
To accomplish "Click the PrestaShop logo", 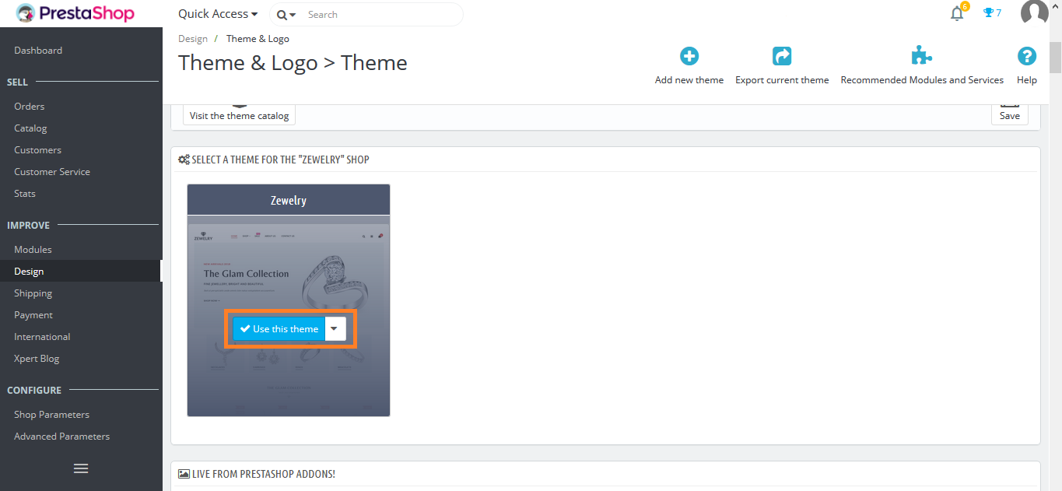I will coord(75,13).
